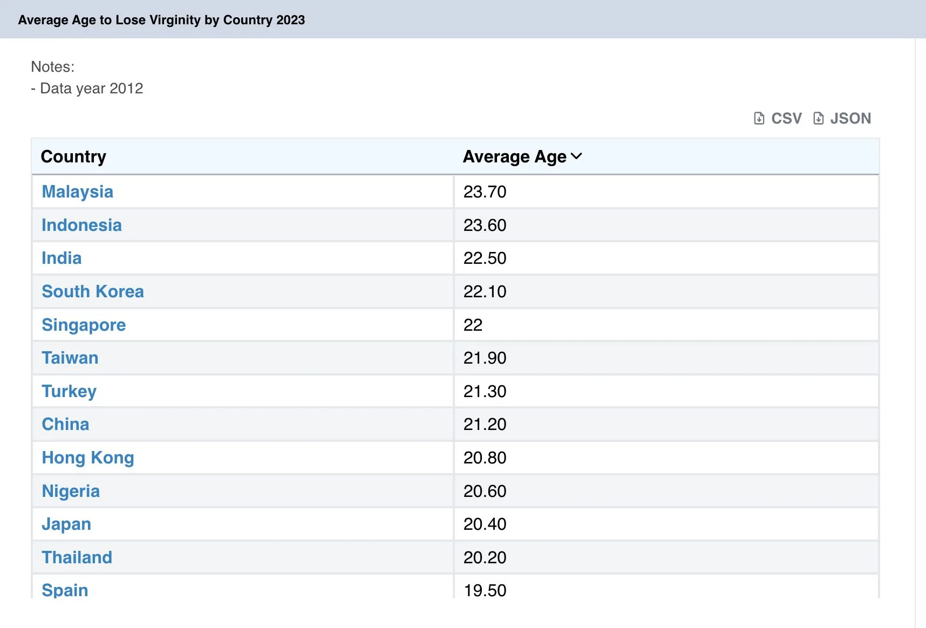
Task: Open the China country link
Action: [x=65, y=424]
